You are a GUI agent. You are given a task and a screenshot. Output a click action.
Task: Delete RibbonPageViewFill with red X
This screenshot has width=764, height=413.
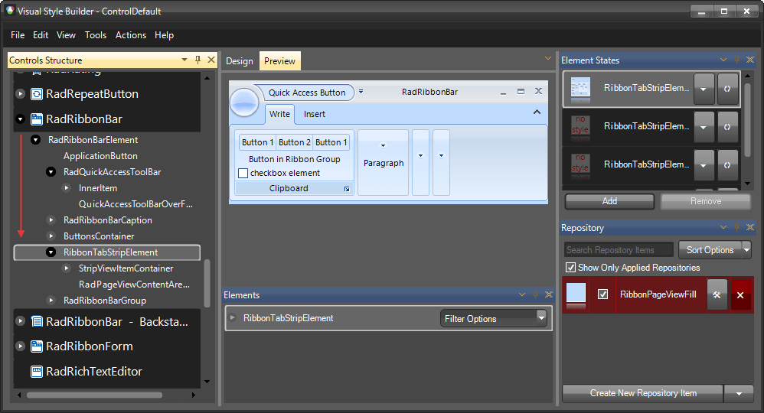[x=740, y=294]
